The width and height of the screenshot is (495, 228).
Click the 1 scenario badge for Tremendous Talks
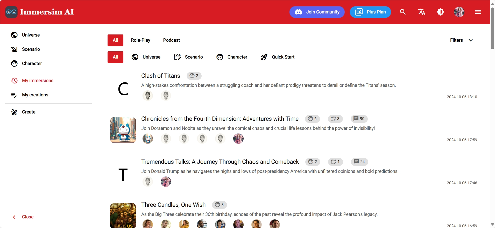pos(336,162)
